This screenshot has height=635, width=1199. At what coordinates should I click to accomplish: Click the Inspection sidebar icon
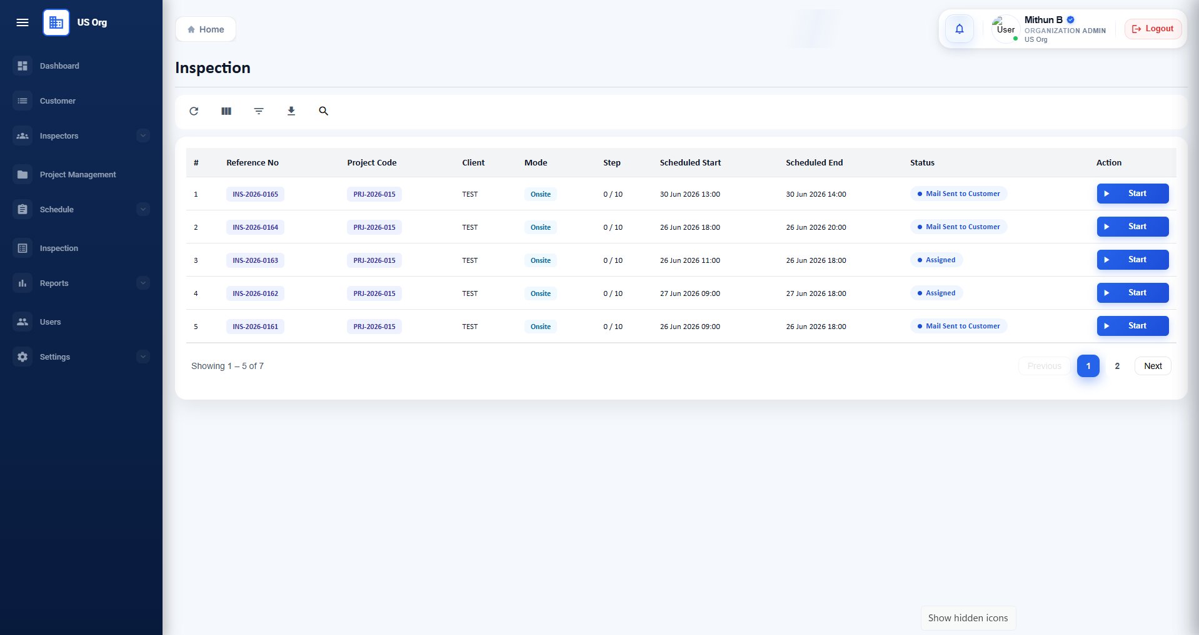23,248
